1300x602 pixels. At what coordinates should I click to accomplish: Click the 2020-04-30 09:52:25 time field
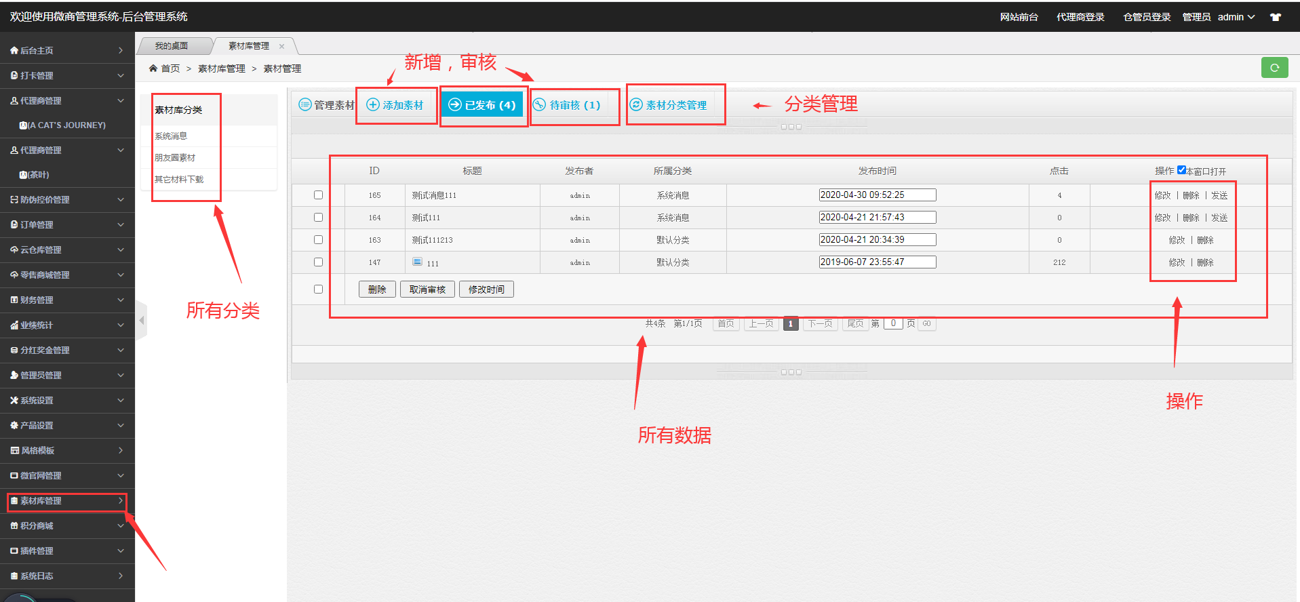pos(878,195)
